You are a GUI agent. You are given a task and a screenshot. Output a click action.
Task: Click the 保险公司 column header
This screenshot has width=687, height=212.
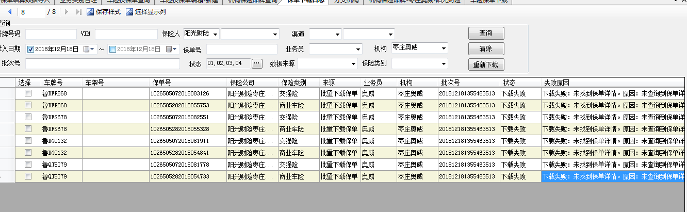253,83
